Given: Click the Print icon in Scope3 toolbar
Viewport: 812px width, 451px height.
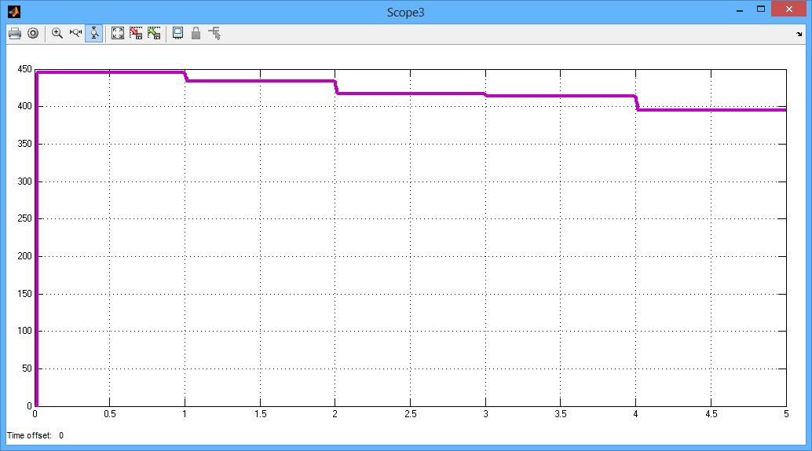Looking at the screenshot, I should (14, 34).
